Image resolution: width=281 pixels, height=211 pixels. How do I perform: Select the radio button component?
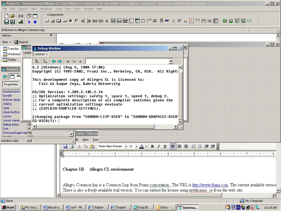click(x=71, y=21)
